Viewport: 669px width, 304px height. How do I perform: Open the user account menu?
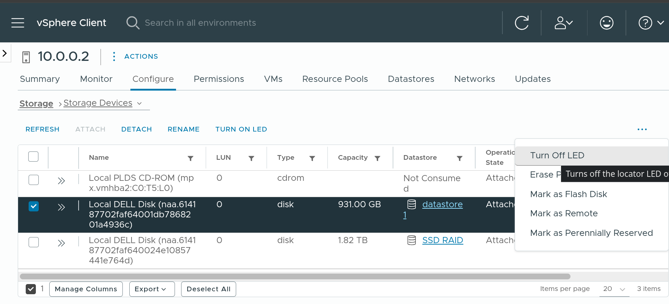click(x=564, y=23)
